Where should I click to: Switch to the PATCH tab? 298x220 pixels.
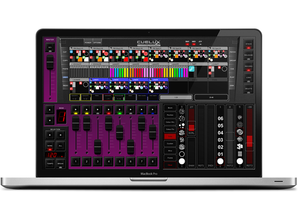[232, 51]
